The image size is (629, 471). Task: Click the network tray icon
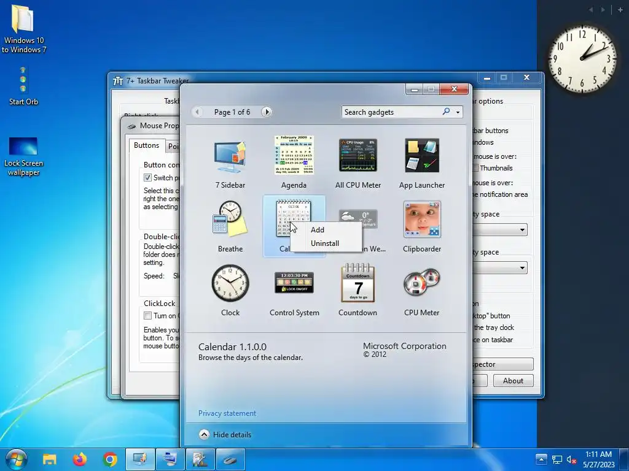pyautogui.click(x=557, y=460)
